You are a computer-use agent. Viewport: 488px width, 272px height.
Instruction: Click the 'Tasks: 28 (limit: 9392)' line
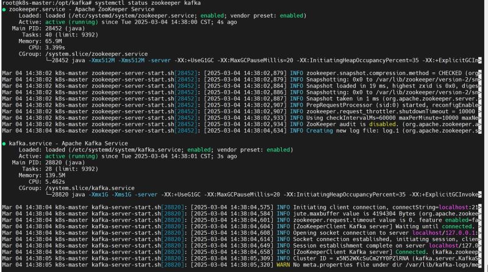[x=60, y=169]
